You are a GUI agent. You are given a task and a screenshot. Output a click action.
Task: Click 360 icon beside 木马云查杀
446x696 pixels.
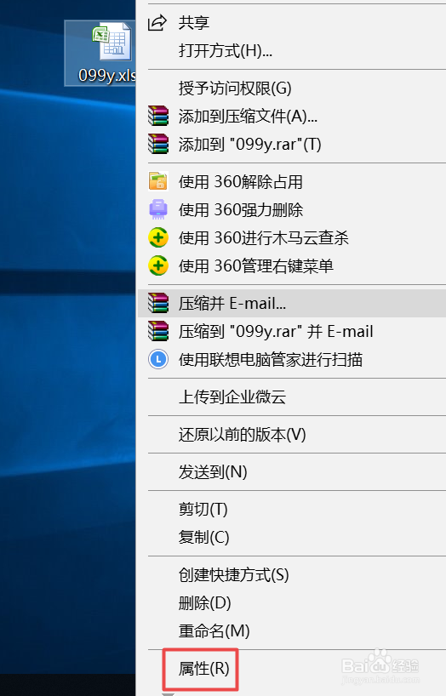[158, 237]
